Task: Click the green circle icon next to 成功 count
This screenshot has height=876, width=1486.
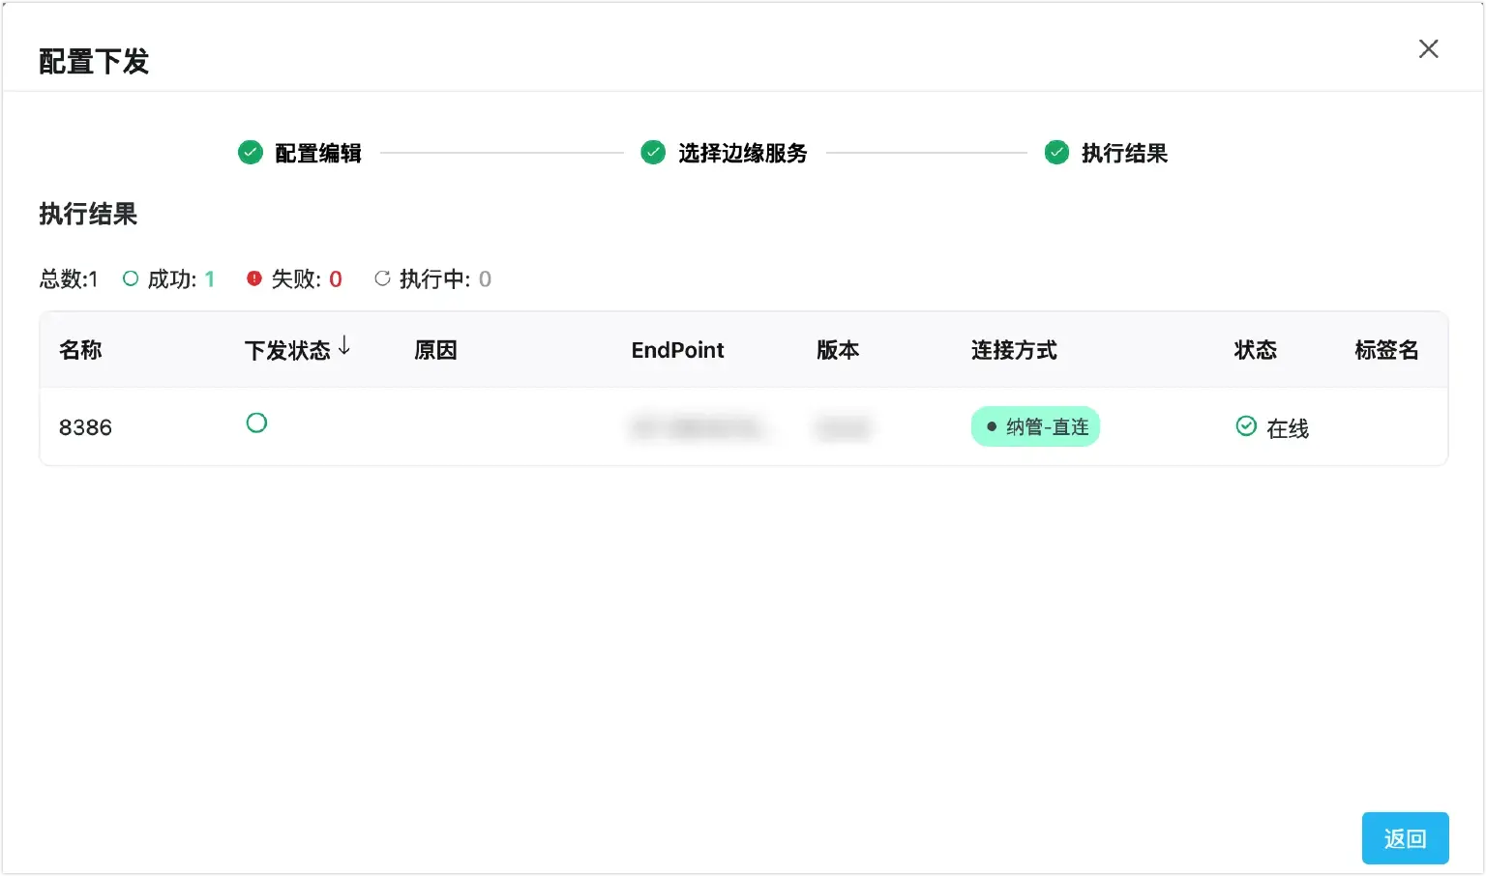Action: tap(131, 278)
